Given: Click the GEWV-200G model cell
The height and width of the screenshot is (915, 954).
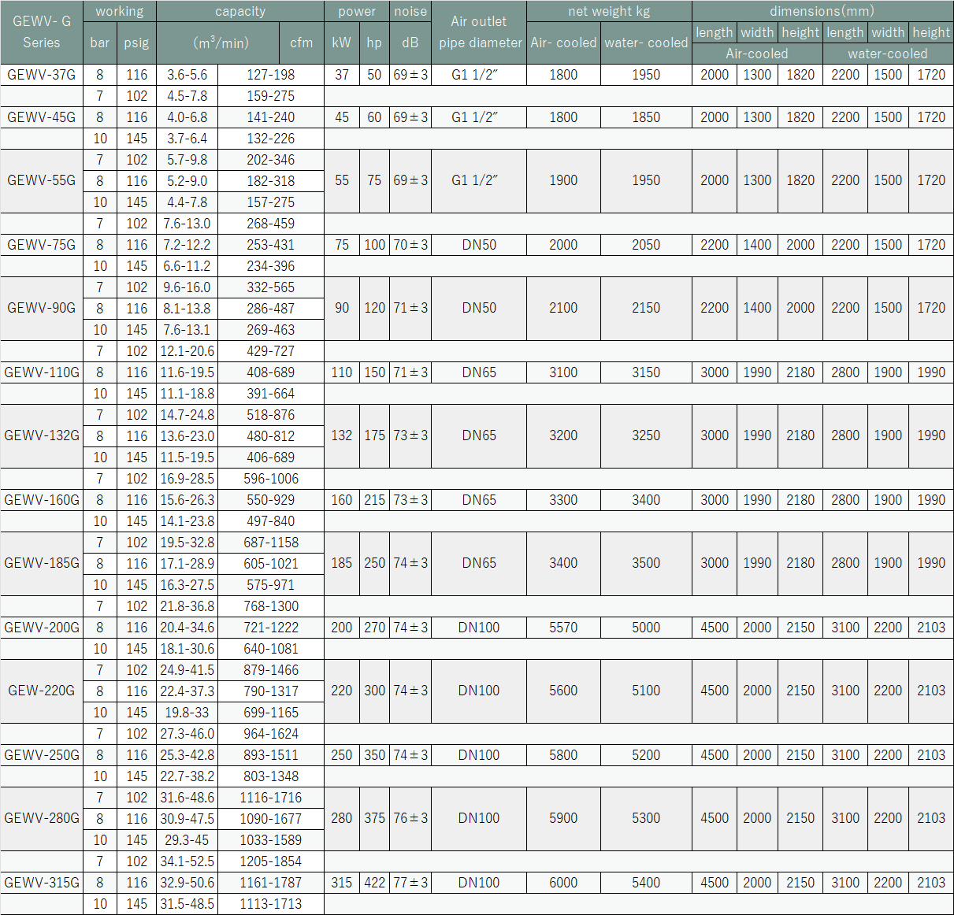Looking at the screenshot, I should (x=42, y=628).
